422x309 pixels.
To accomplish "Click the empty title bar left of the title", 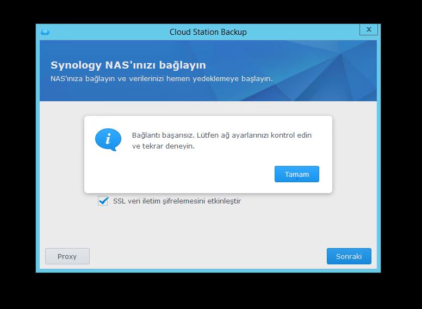I will (x=109, y=32).
